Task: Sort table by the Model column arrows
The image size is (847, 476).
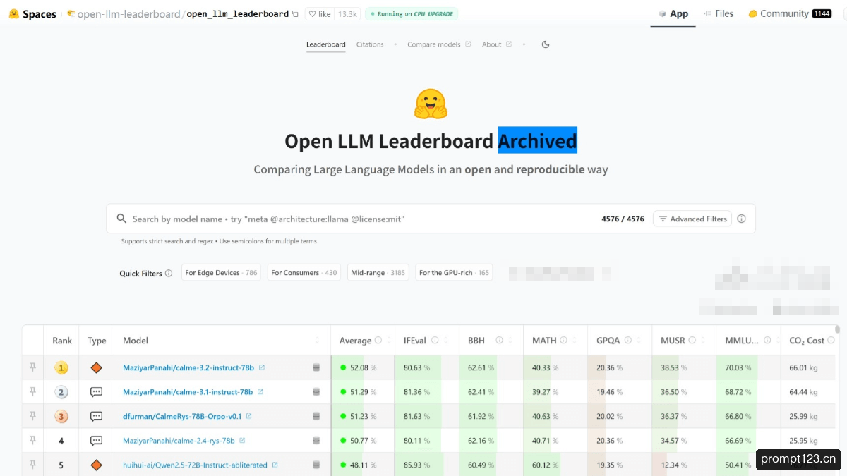Action: pyautogui.click(x=317, y=340)
